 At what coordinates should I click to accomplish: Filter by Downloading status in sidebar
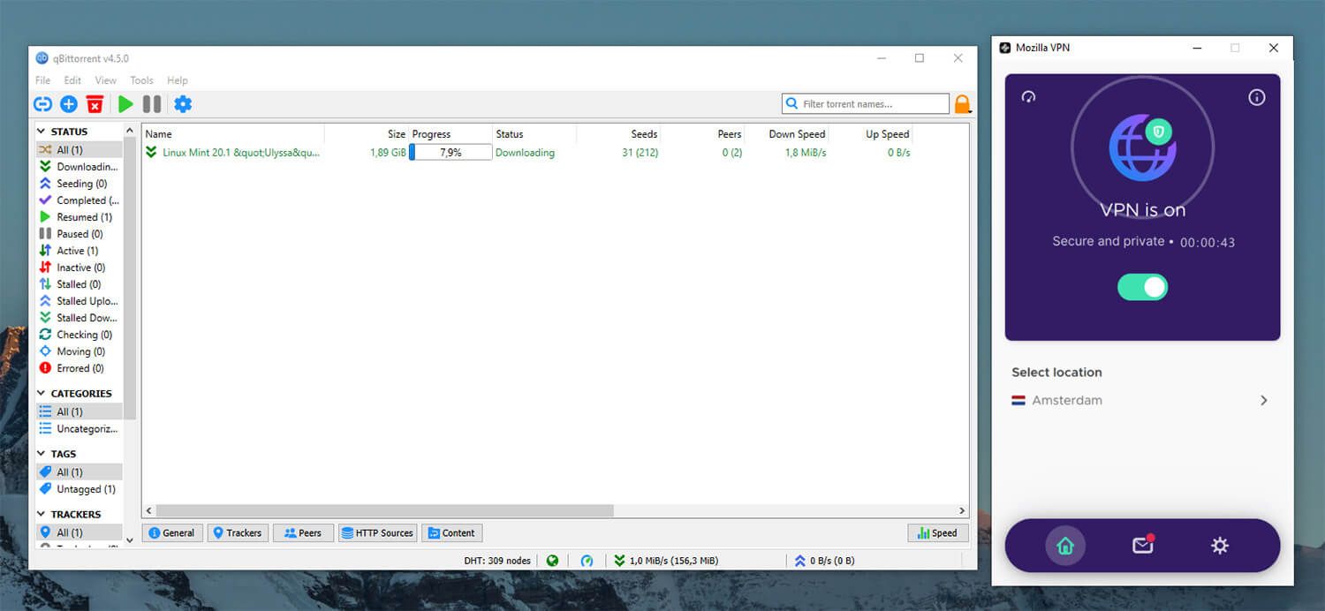pyautogui.click(x=79, y=167)
